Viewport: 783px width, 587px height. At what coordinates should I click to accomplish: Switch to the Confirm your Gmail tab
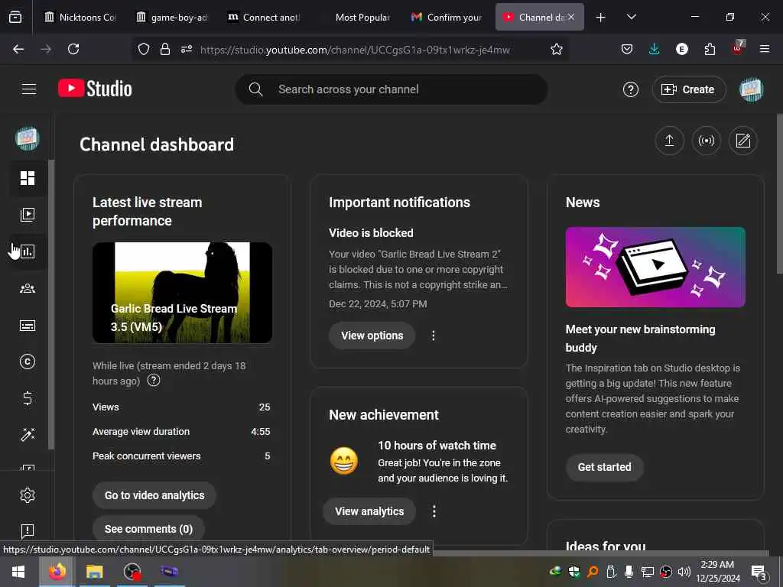coord(447,17)
